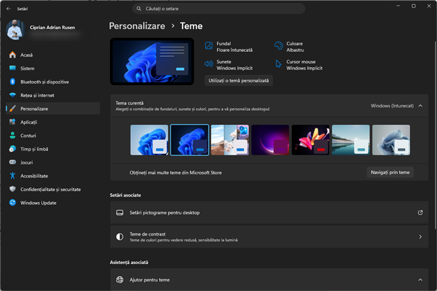Collapse the Tema curentă section chevron
The image size is (437, 291).
(420, 106)
